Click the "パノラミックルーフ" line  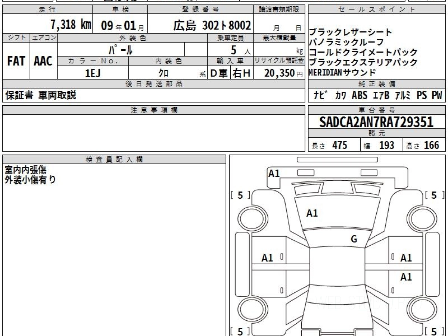click(346, 42)
